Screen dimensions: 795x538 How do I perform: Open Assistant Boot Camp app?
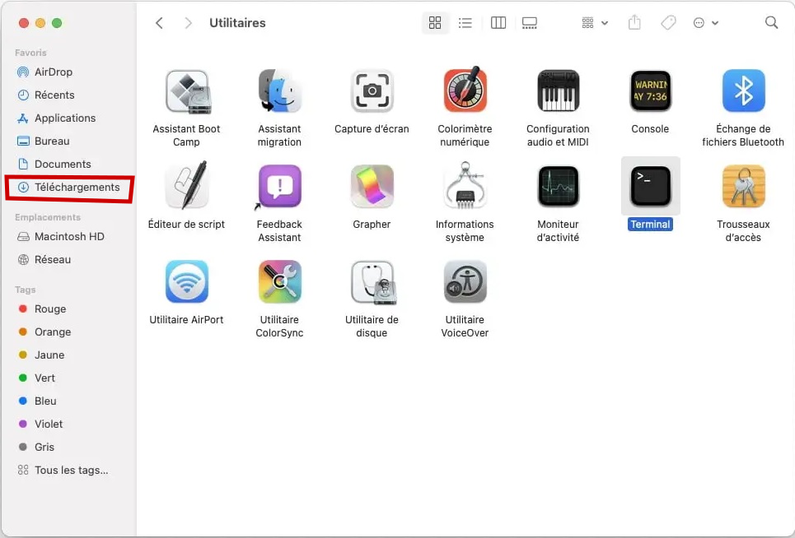pyautogui.click(x=186, y=91)
